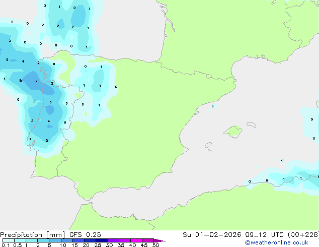The image size is (319, 247).
Task: Click the '35' legend scale label
Action: 121,245
